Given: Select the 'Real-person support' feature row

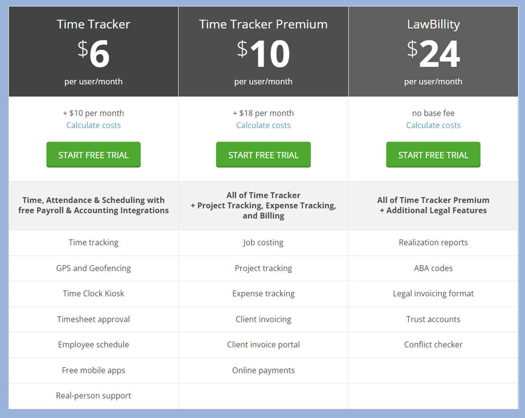Looking at the screenshot, I should (x=93, y=396).
